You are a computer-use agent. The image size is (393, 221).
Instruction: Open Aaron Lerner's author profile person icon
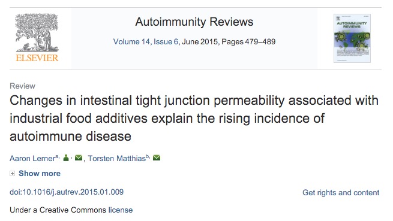[66, 158]
